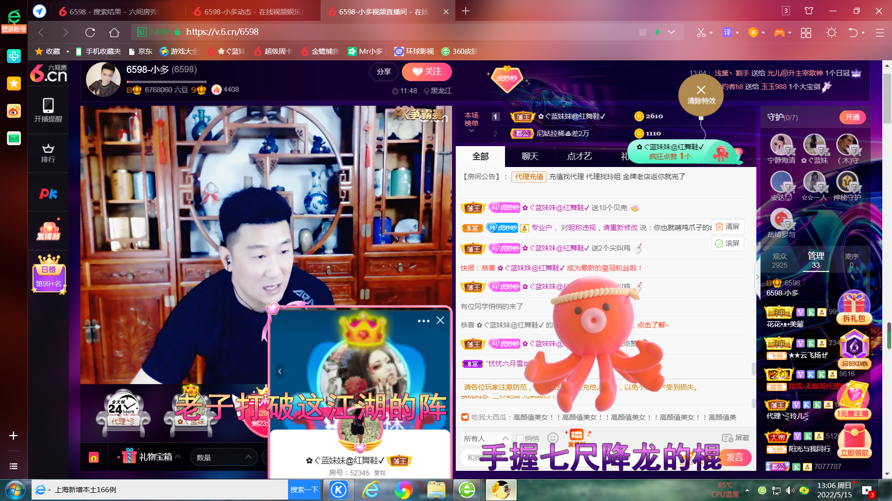Open the 会员中心 member center icon

(x=854, y=348)
